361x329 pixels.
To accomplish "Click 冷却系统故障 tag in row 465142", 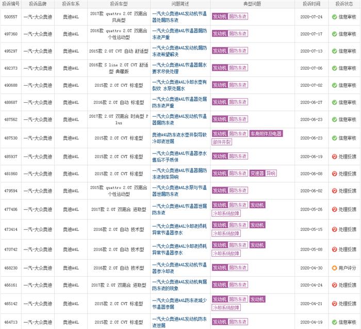I will pyautogui.click(x=226, y=307).
